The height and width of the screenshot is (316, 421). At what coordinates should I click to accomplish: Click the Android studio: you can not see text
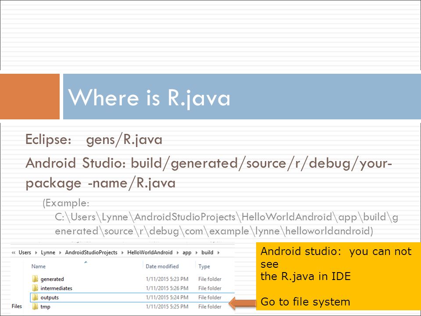coord(336,258)
